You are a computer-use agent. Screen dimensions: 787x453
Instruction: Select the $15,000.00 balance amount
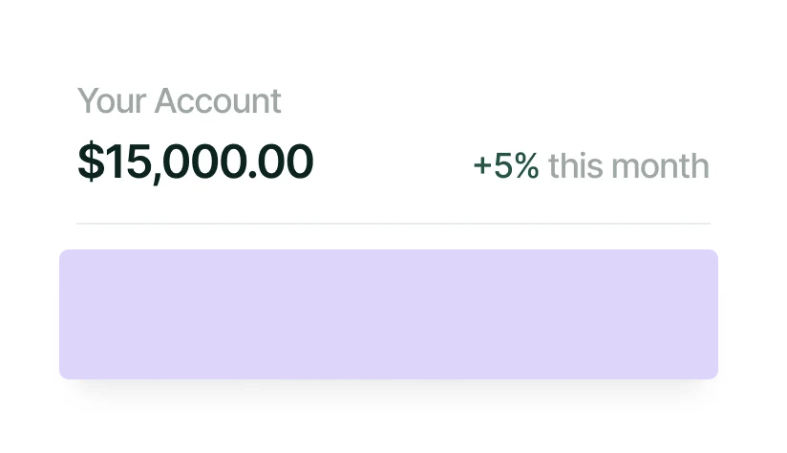tap(195, 162)
